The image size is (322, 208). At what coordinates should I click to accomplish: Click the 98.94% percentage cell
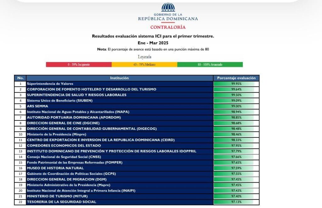click(x=236, y=112)
